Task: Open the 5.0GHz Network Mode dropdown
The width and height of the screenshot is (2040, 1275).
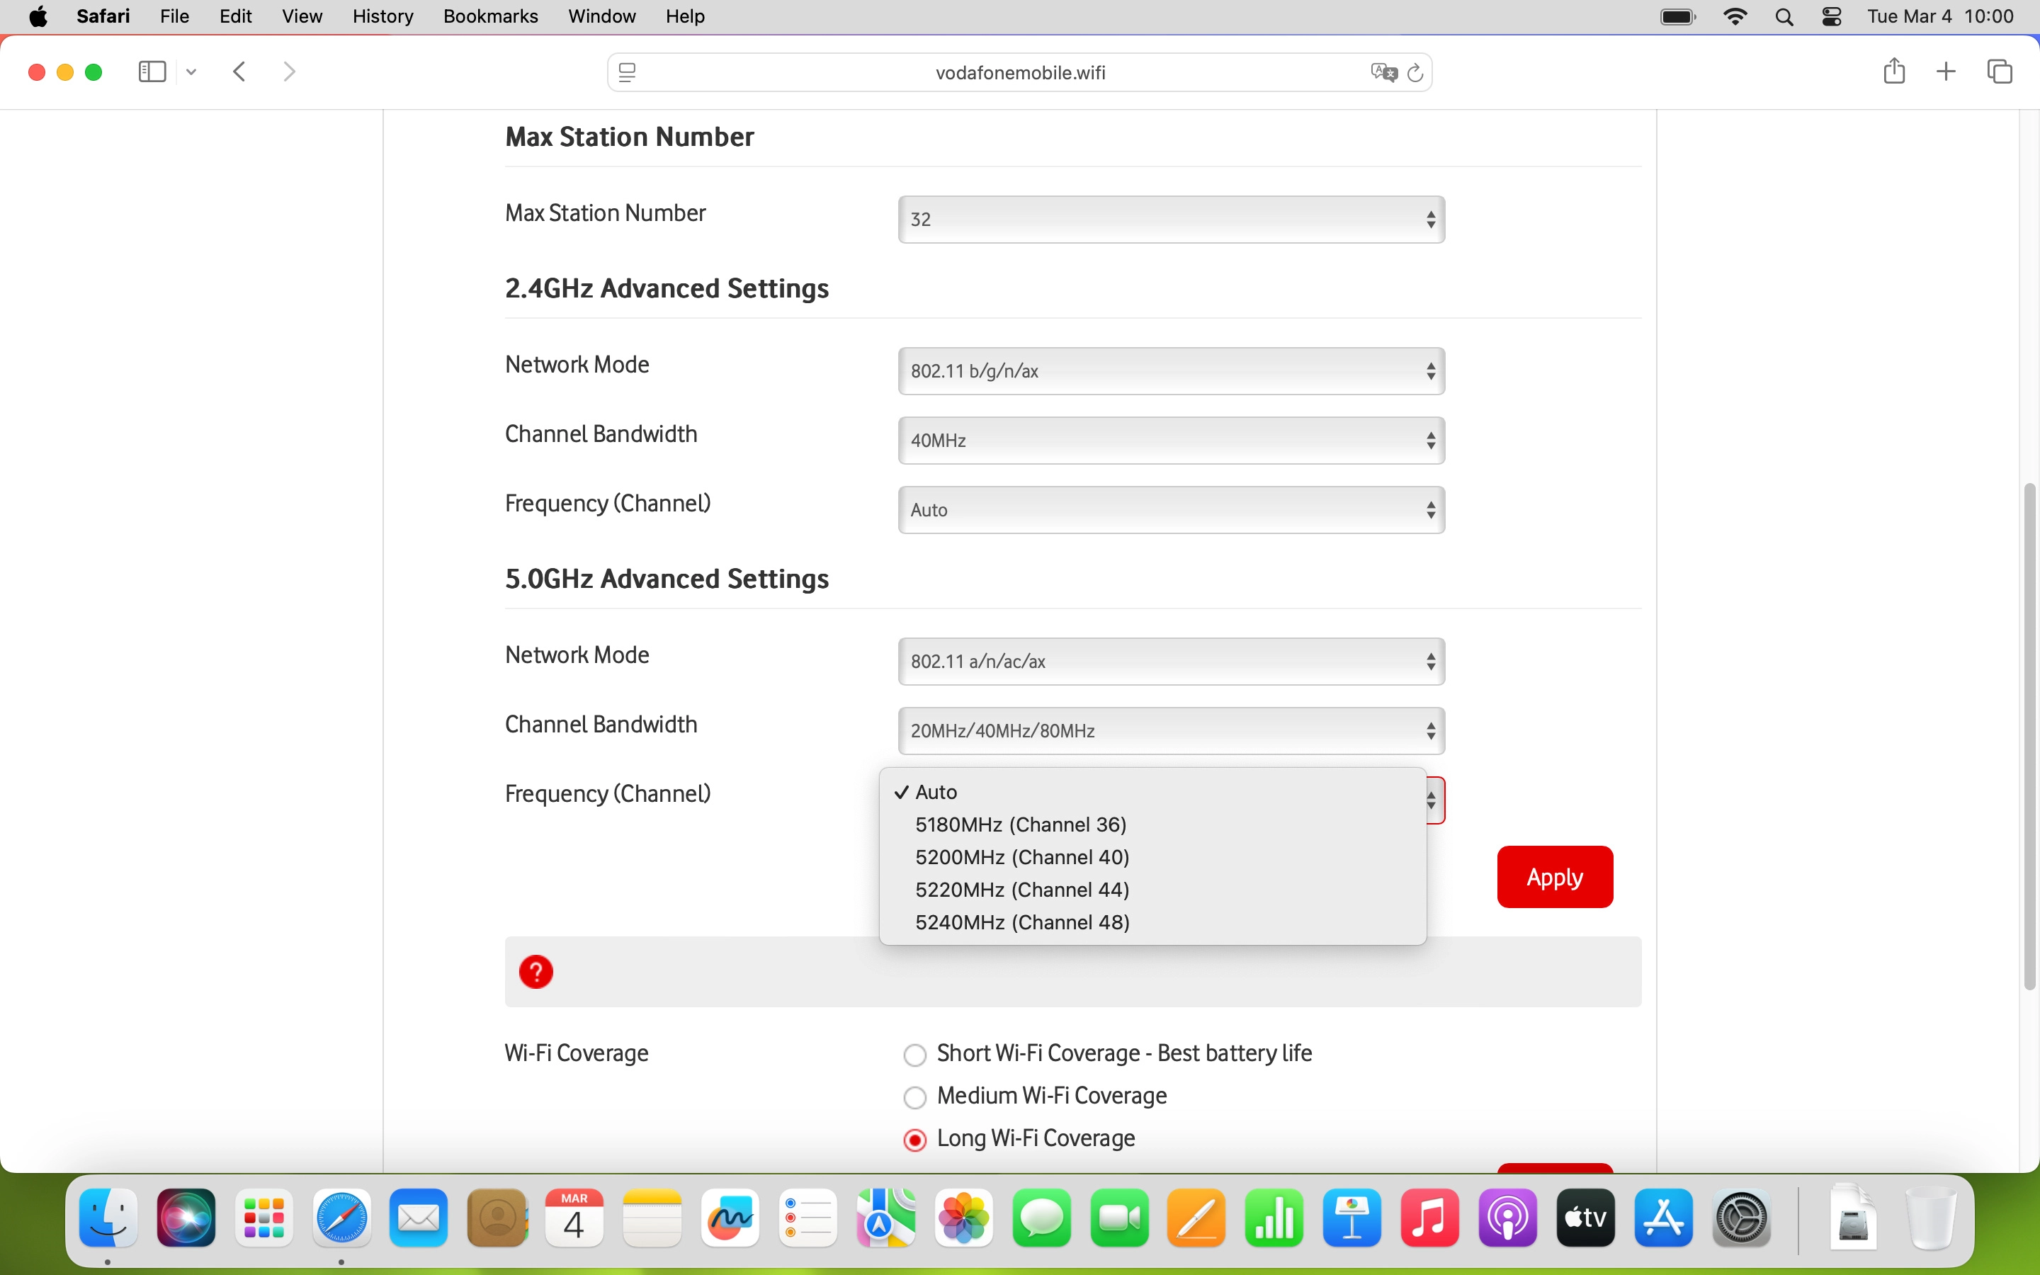Action: coord(1171,662)
